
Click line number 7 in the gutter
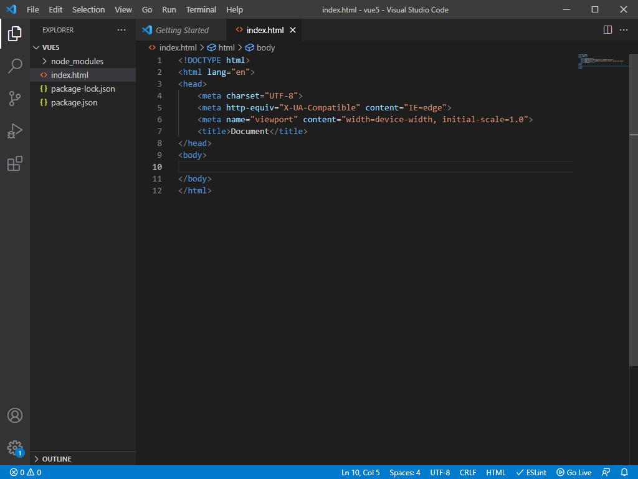(x=159, y=131)
